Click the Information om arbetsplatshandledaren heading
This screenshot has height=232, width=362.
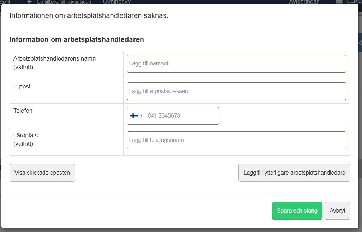pyautogui.click(x=77, y=39)
